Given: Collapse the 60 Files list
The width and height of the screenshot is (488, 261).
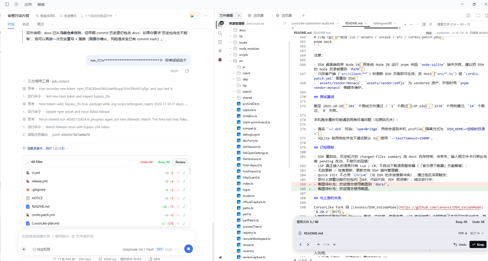Looking at the screenshot, I should (x=27, y=162).
